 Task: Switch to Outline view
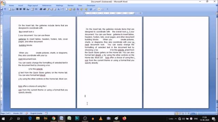tap(186, 114)
